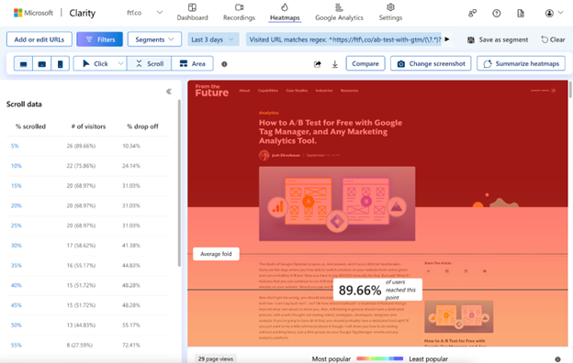Click the heatmap preview scrollbar
This screenshot has height=363, width=573.
pyautogui.click(x=570, y=90)
